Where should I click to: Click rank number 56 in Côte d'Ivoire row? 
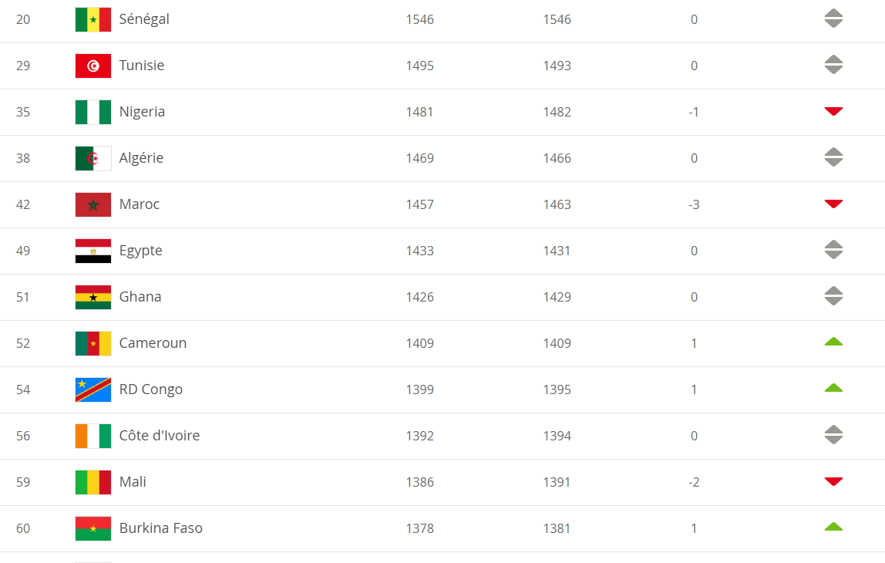point(23,436)
